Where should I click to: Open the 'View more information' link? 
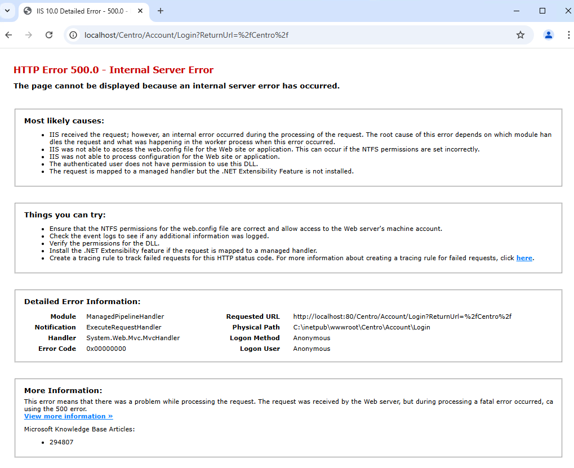(68, 416)
